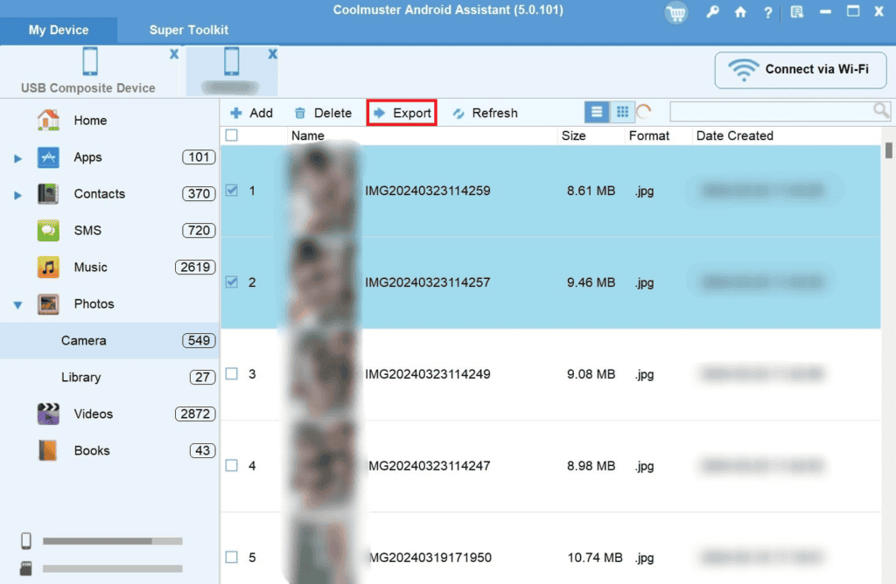Click the SMS message icon

point(48,231)
